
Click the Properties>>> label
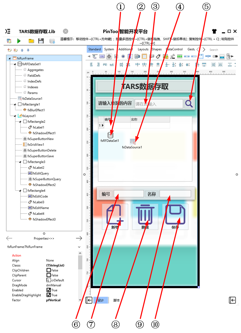tap(44, 239)
